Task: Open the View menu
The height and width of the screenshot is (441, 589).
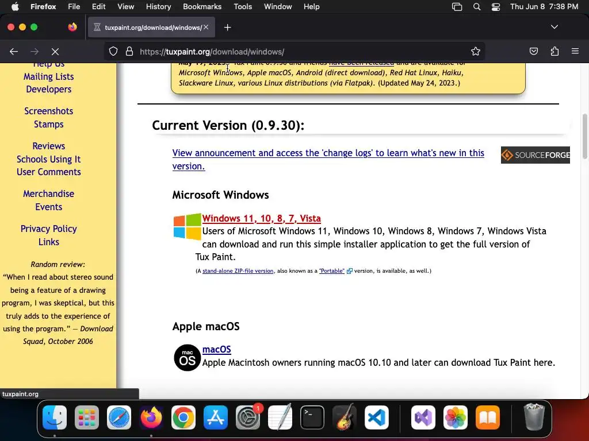Action: 125,6
